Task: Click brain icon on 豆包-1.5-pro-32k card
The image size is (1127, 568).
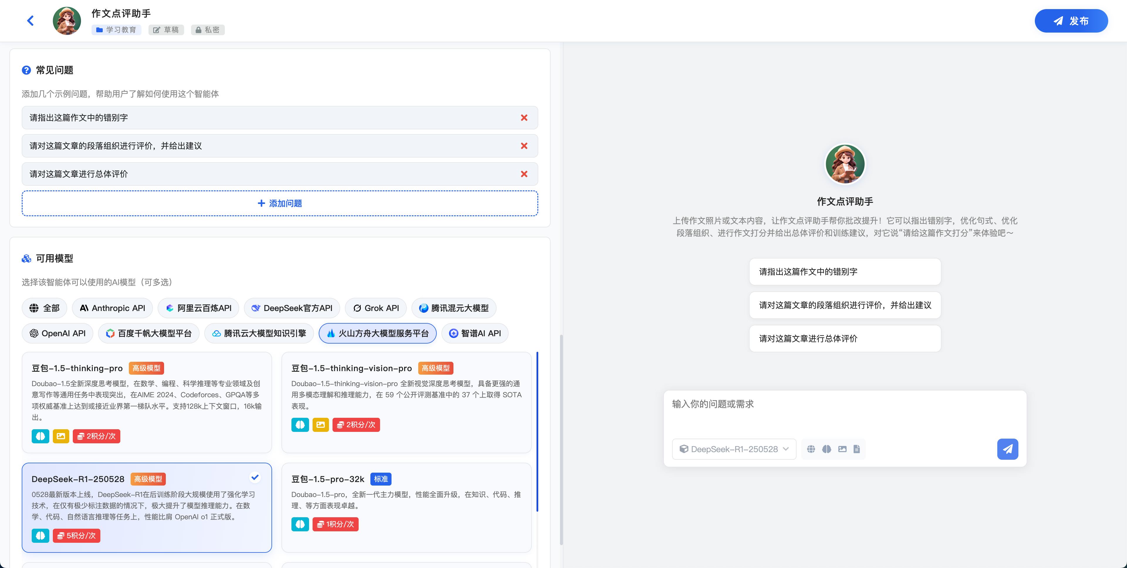Action: [300, 524]
